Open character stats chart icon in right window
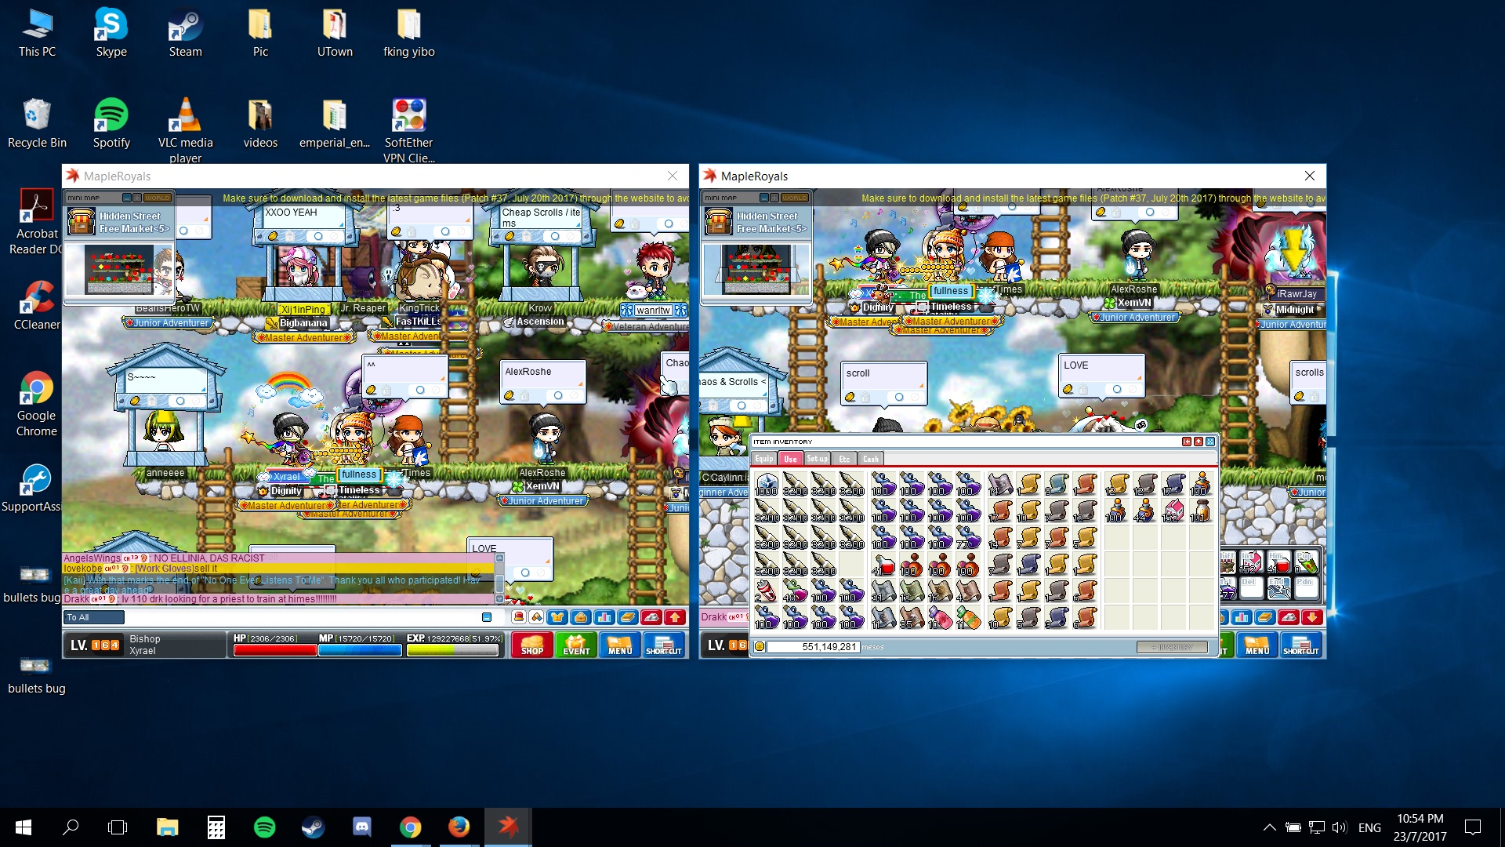Viewport: 1505px width, 847px height. 1242,617
